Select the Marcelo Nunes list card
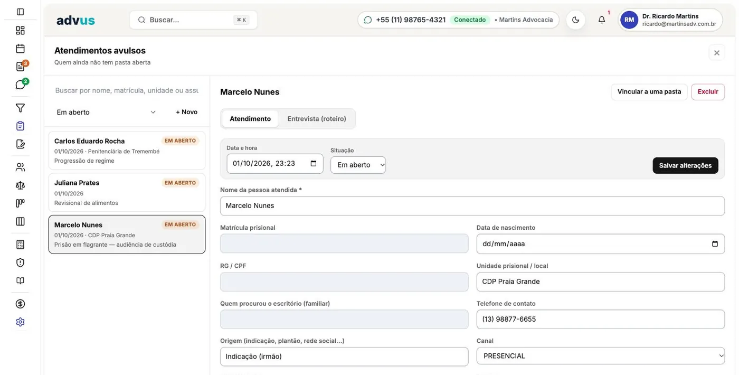The width and height of the screenshot is (739, 375). click(127, 235)
